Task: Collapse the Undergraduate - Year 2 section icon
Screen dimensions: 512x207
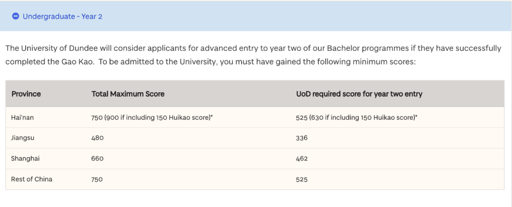Action: click(x=15, y=16)
